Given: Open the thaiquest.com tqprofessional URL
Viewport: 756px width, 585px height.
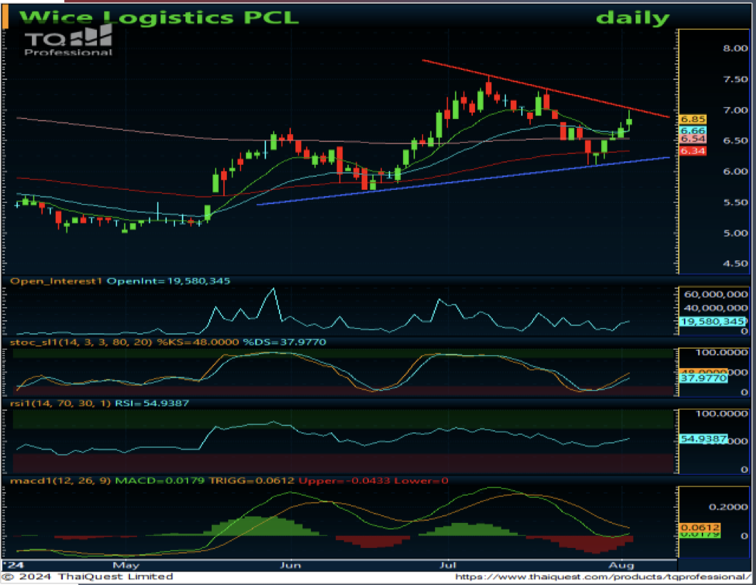Looking at the screenshot, I should point(602,576).
